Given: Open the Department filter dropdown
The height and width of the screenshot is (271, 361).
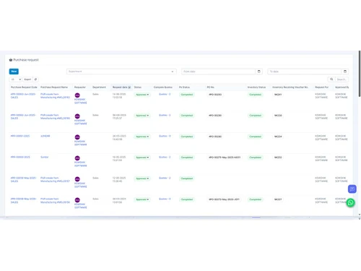Looking at the screenshot, I should pos(121,72).
